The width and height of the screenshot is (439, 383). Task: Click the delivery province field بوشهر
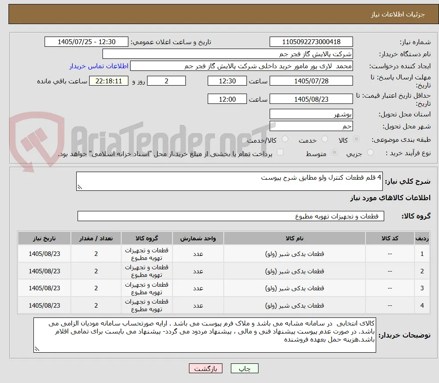[x=311, y=114]
